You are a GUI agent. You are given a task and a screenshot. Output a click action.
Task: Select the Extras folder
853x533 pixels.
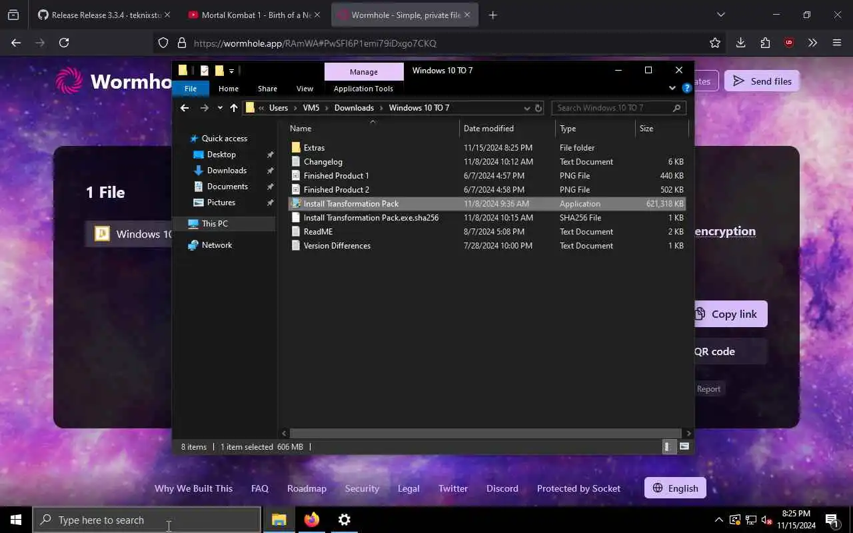click(314, 148)
